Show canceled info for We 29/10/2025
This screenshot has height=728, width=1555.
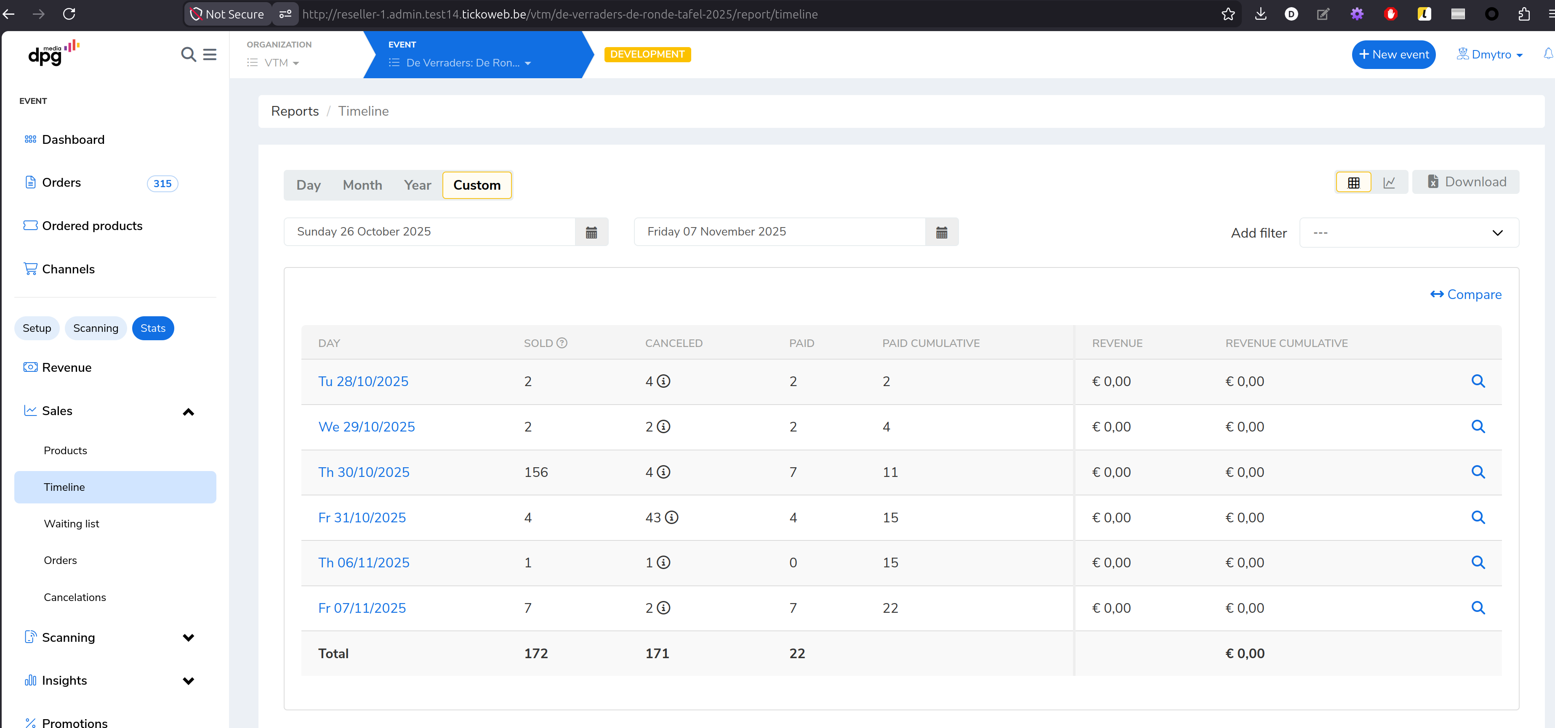point(663,426)
